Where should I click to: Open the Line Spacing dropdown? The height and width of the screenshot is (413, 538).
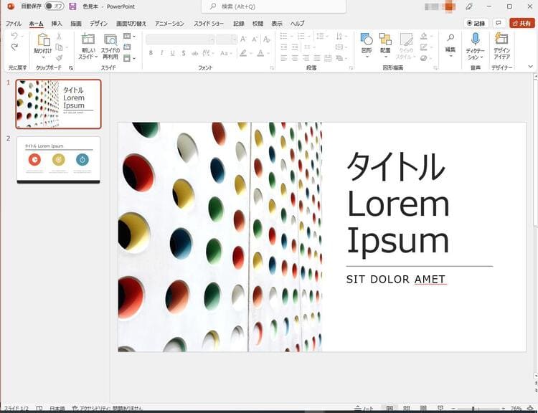[322, 36]
